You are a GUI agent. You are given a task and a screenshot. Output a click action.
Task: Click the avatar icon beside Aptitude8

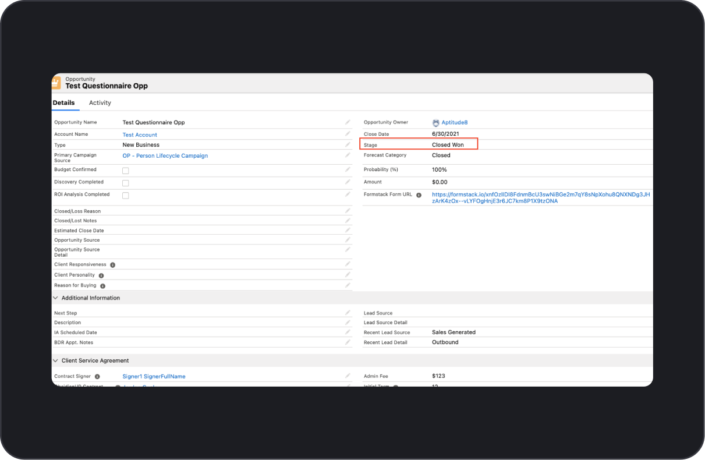pos(435,122)
